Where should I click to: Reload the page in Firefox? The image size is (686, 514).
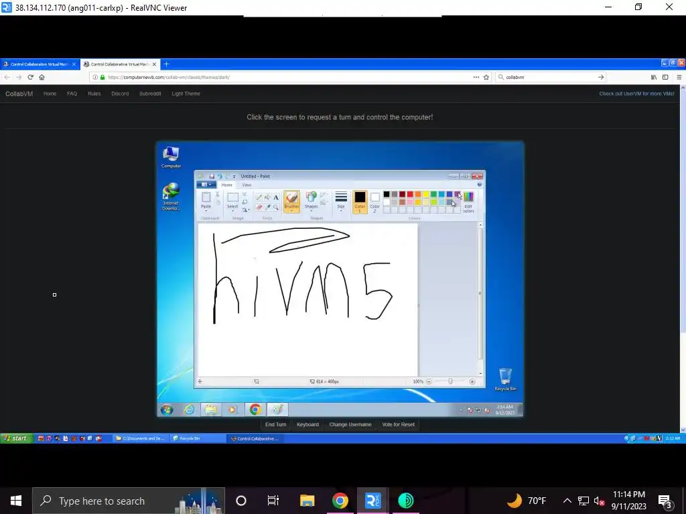pos(30,77)
